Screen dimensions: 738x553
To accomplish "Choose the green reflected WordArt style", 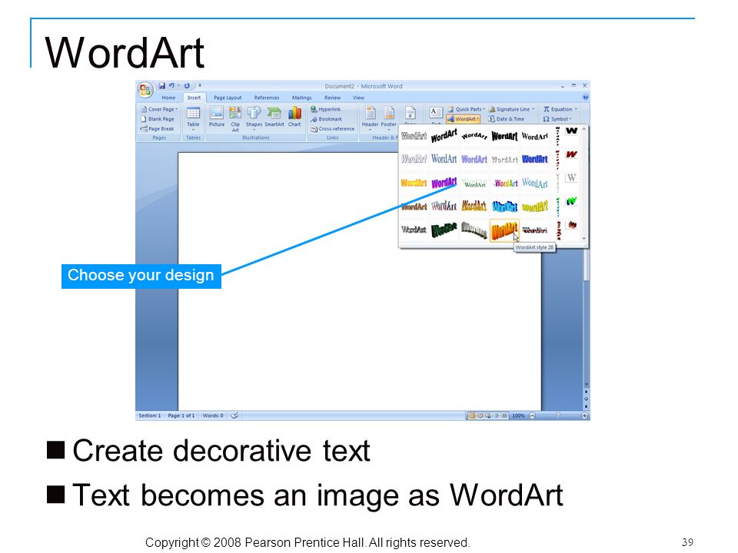I will click(x=474, y=183).
